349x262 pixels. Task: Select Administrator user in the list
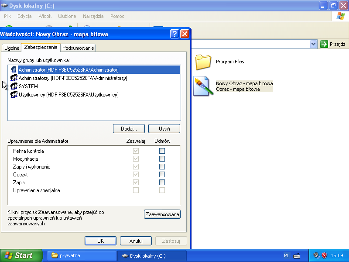[x=68, y=69]
